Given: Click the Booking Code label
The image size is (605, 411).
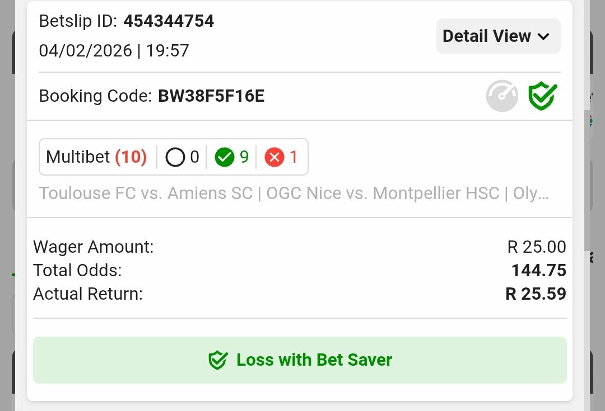Looking at the screenshot, I should (x=95, y=96).
